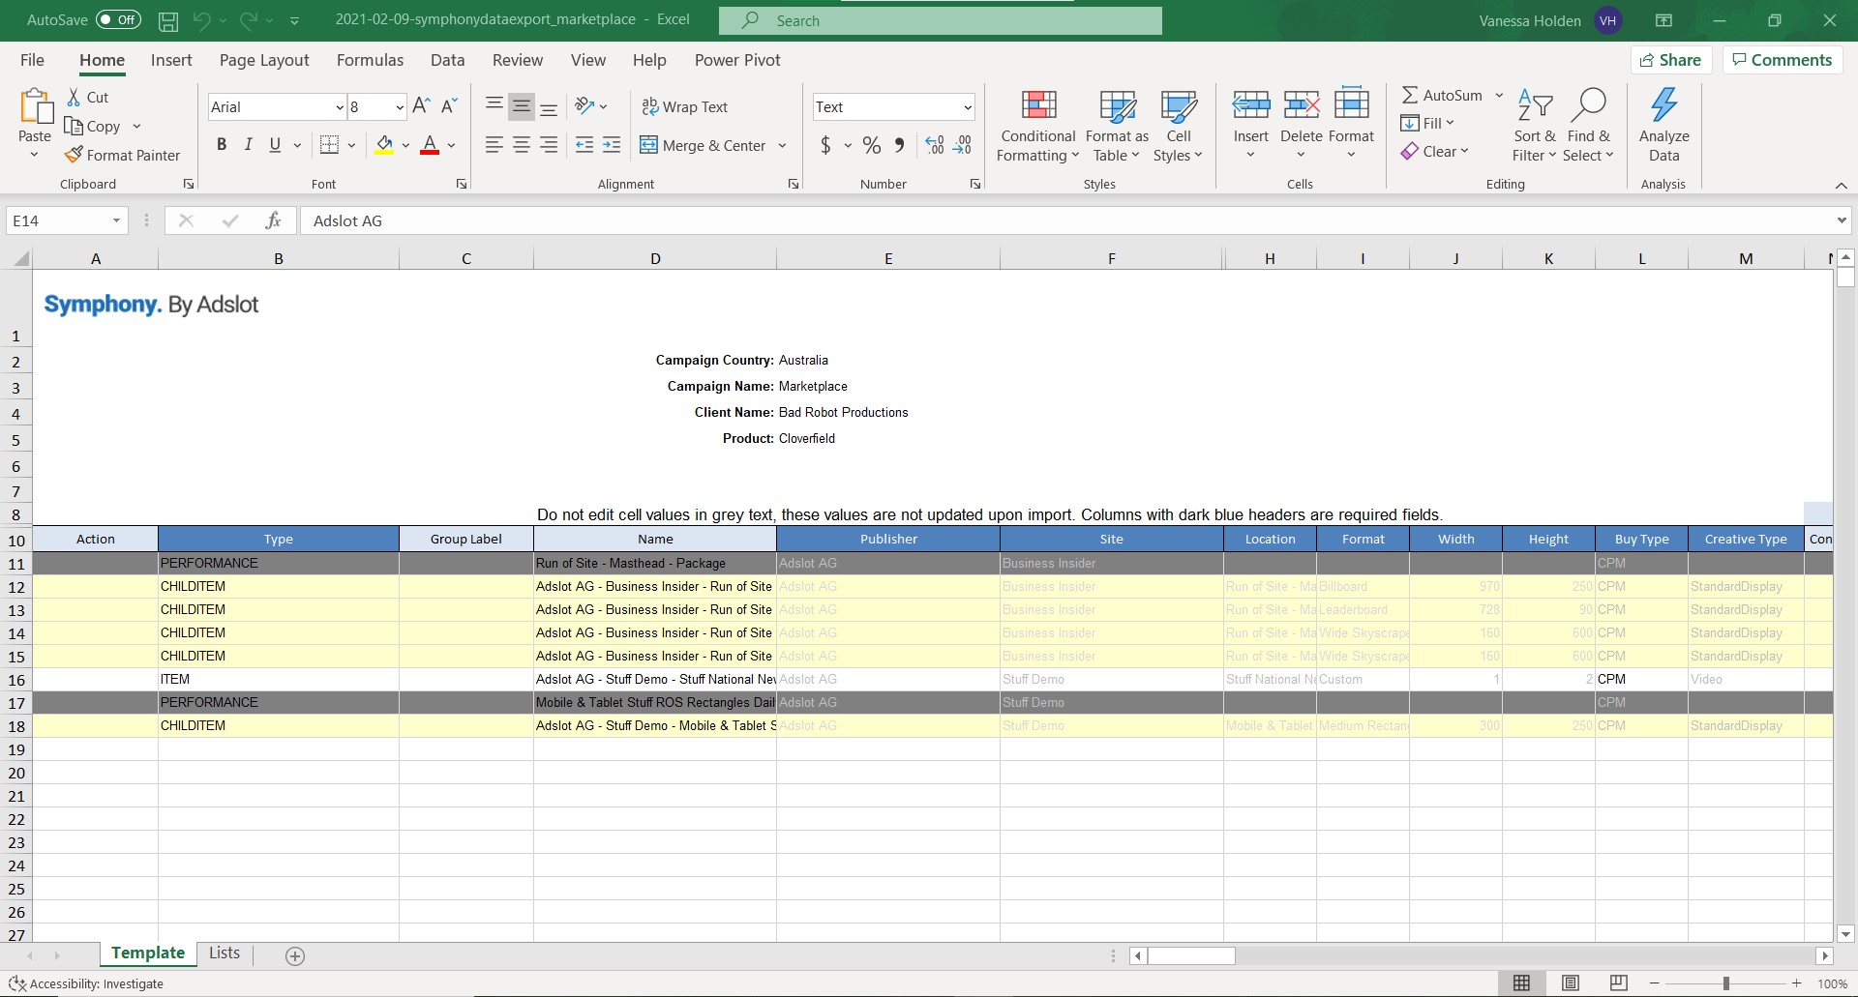Open the Review ribbon tab
1858x997 pixels.
518,60
